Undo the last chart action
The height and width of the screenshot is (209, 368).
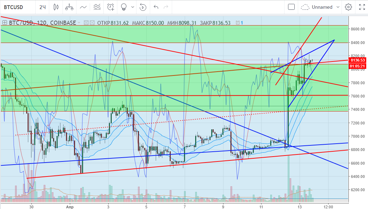point(156,7)
